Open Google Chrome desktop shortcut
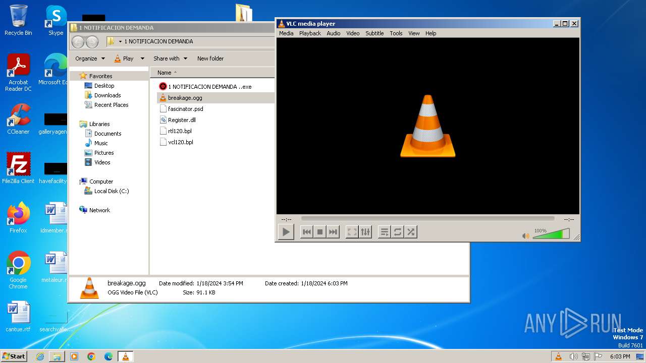The image size is (646, 363). (x=18, y=270)
